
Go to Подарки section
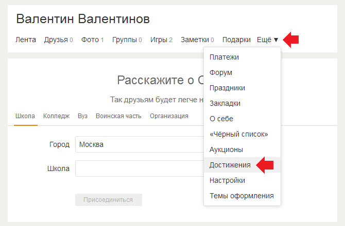(236, 40)
